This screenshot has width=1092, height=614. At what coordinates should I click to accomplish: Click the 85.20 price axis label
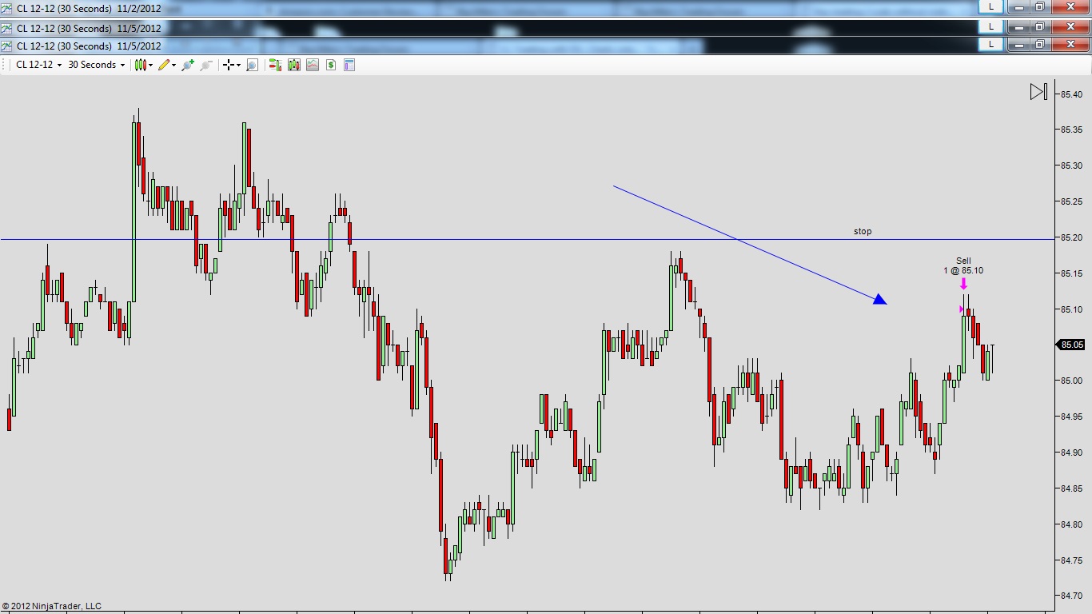click(1072, 237)
